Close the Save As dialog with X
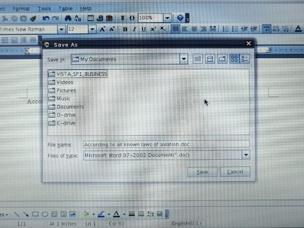304x228 pixels. click(x=248, y=43)
